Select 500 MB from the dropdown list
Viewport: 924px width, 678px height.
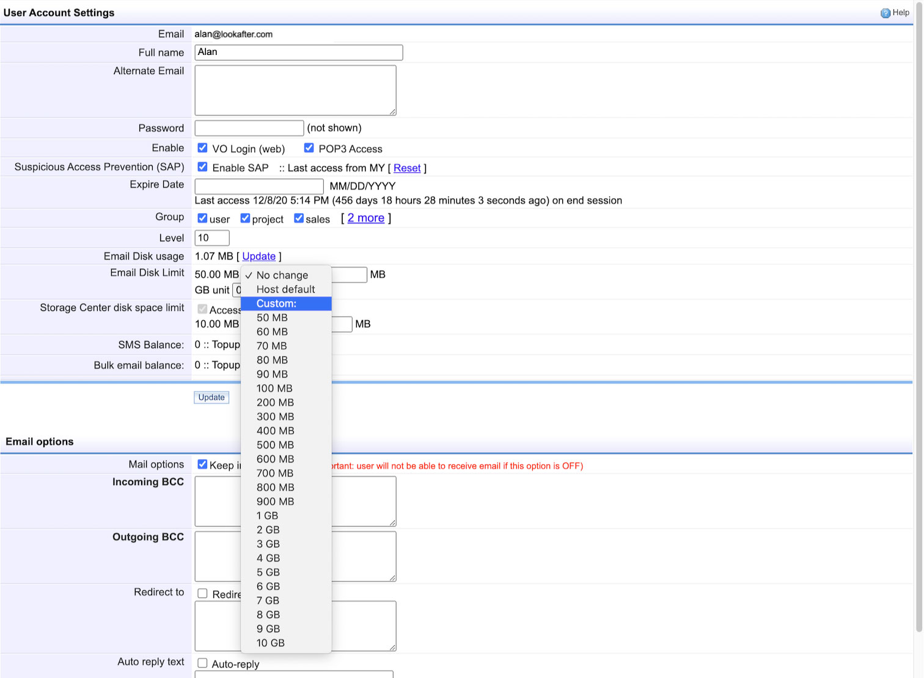275,445
